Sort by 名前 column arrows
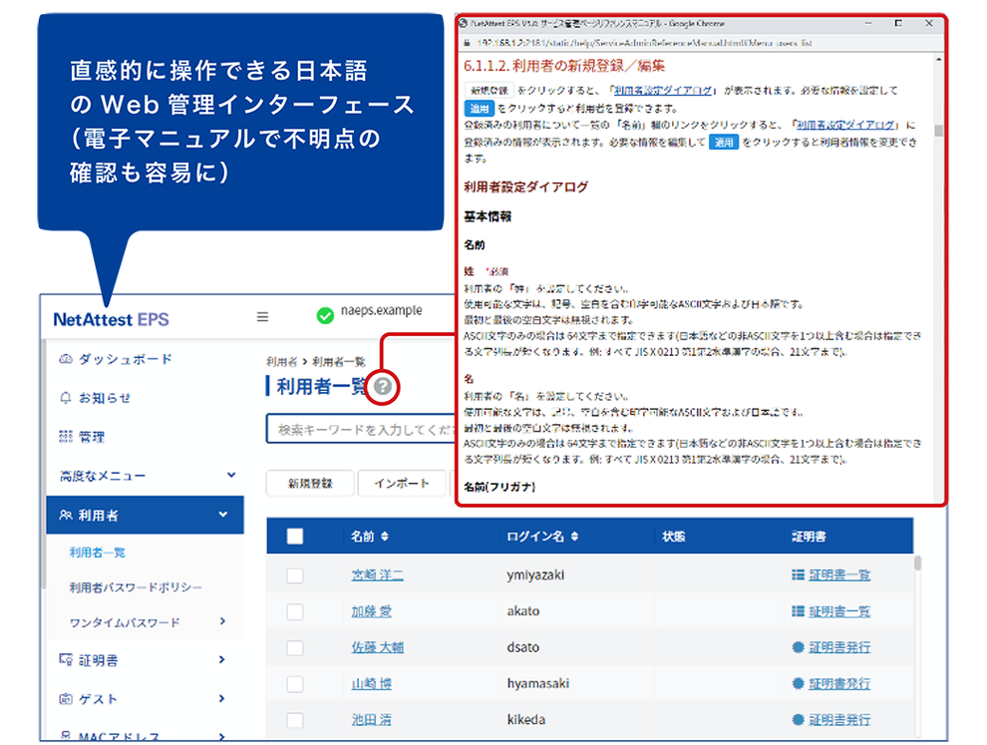The height and width of the screenshot is (745, 987). click(385, 536)
